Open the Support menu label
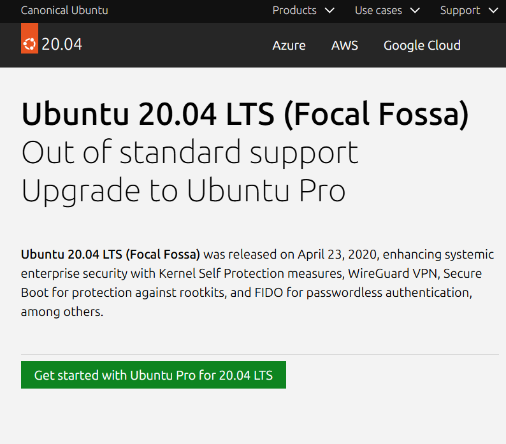The image size is (506, 444). tap(460, 11)
